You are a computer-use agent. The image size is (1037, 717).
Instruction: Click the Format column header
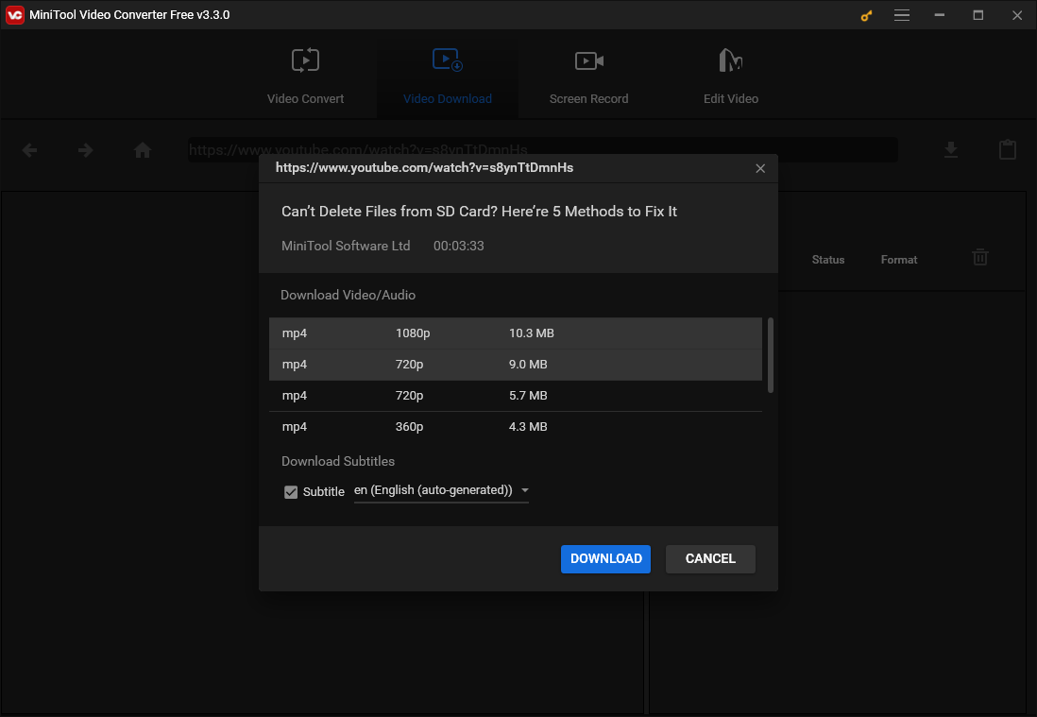tap(898, 259)
